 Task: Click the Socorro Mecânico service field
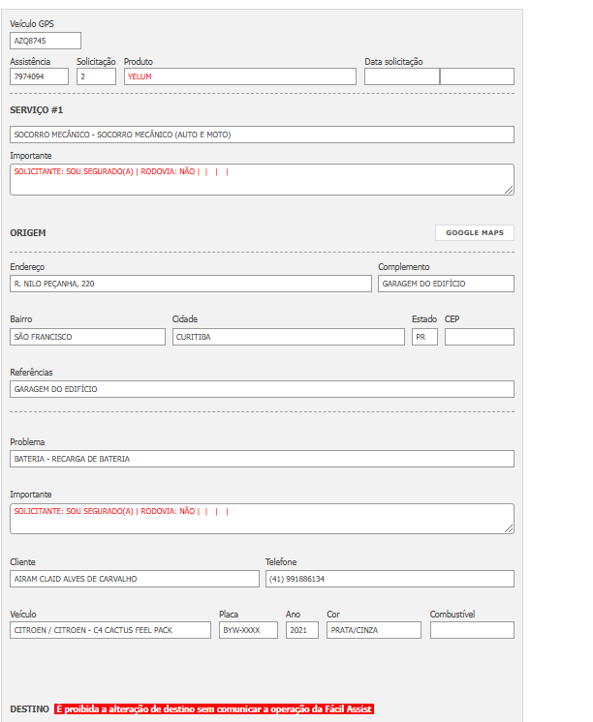(262, 135)
